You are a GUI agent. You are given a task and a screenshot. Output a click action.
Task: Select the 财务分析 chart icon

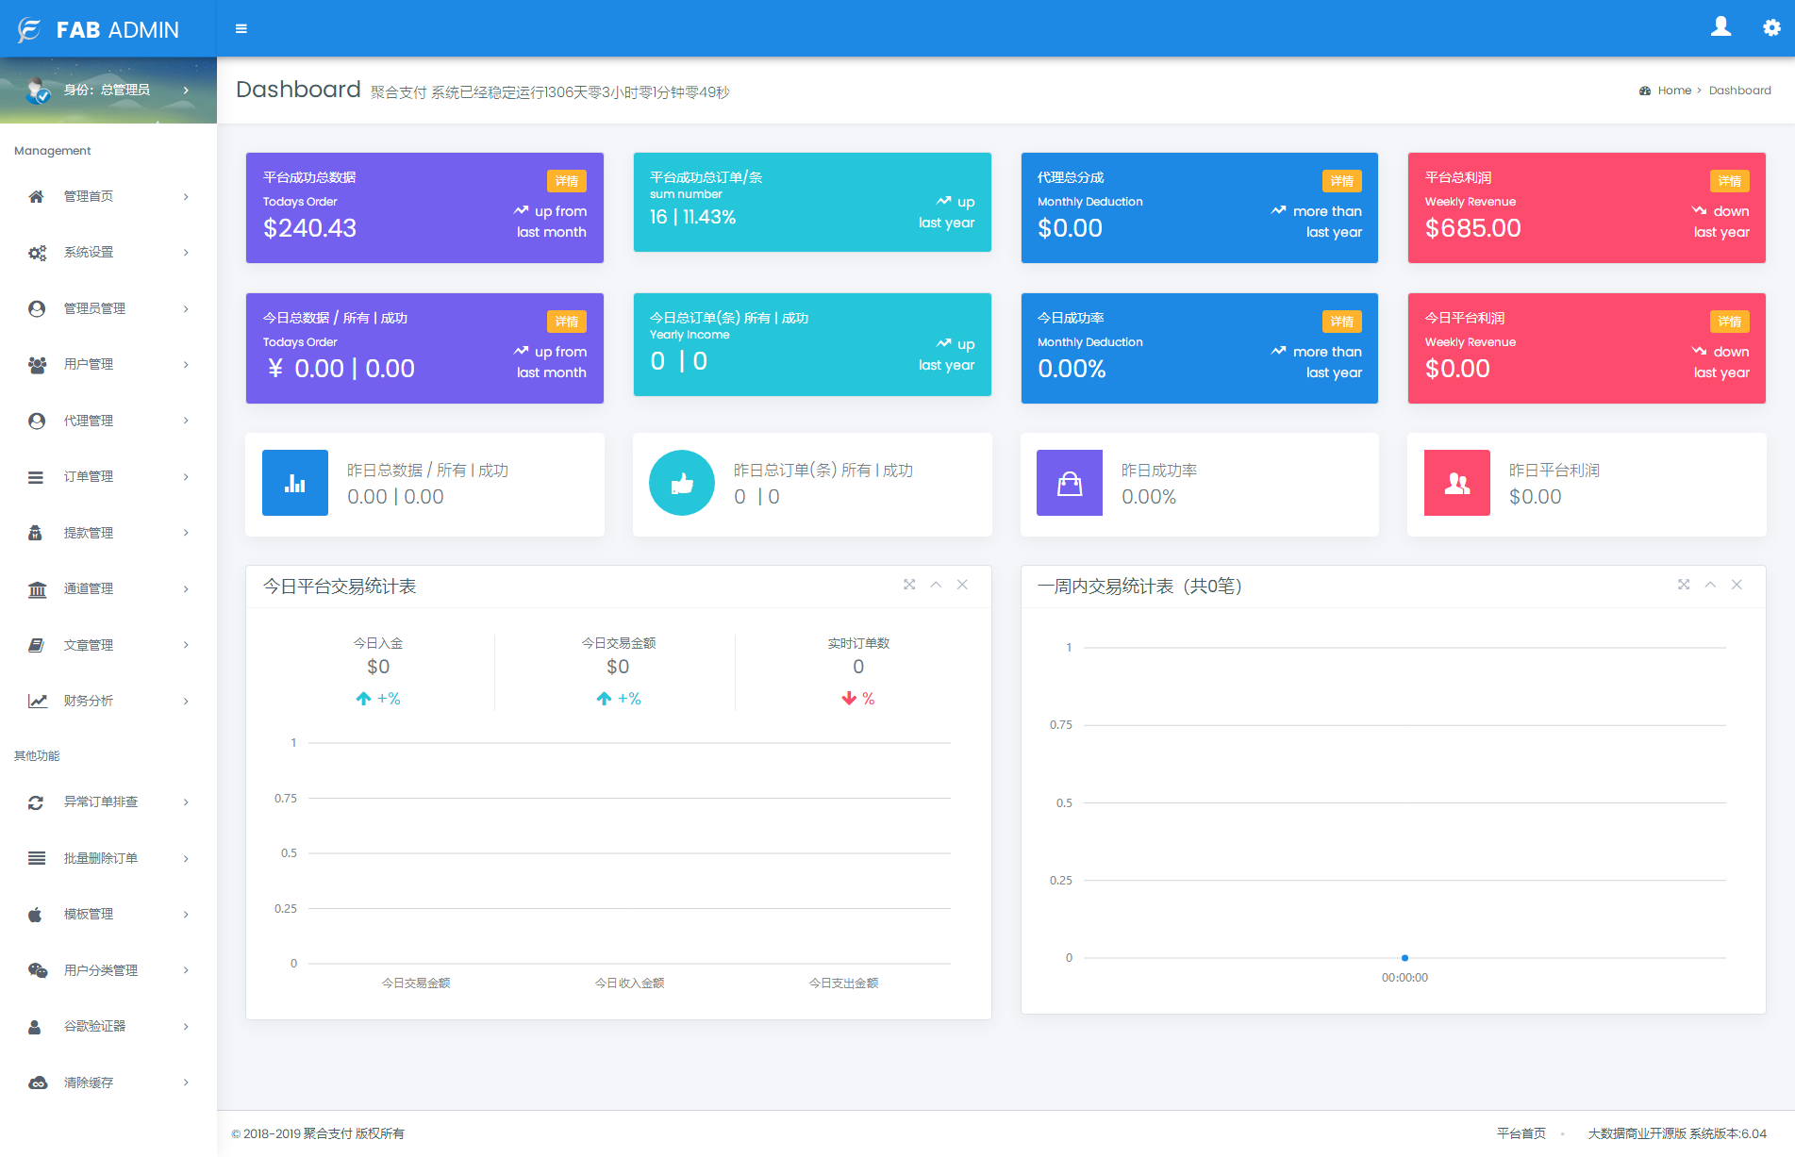(37, 701)
